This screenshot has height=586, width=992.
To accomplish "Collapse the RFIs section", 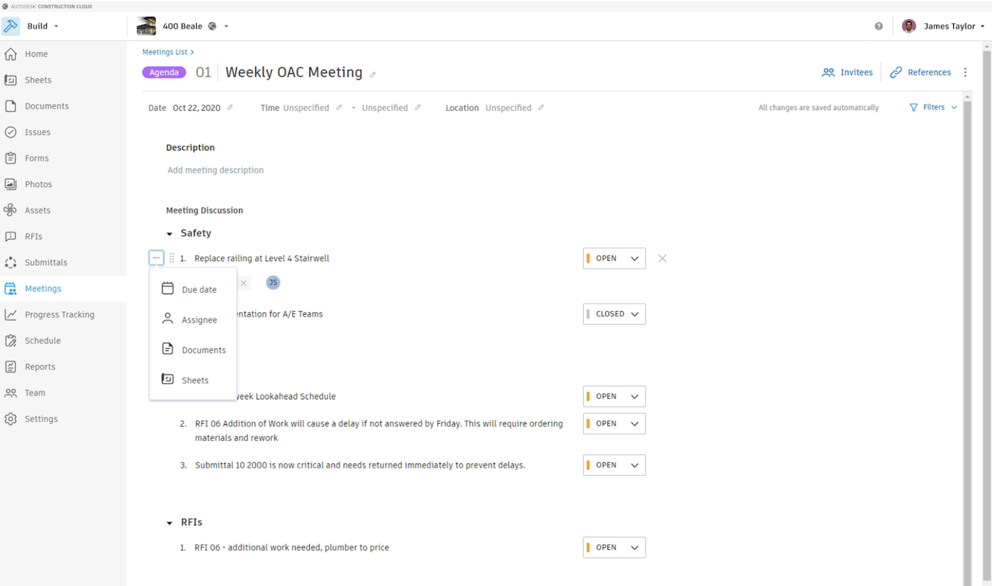I will 169,523.
